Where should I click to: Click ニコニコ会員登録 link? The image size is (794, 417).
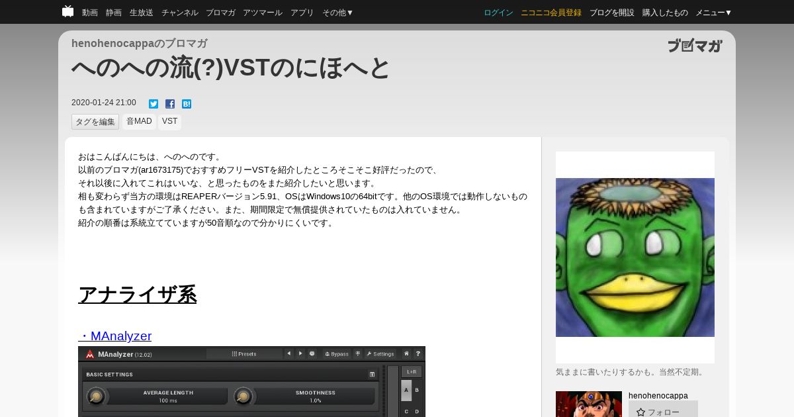point(551,13)
